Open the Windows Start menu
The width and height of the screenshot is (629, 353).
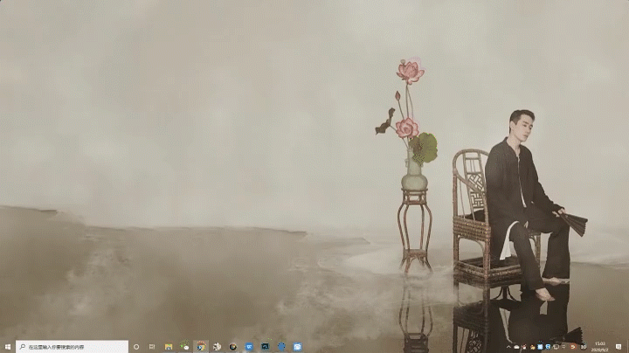8,347
